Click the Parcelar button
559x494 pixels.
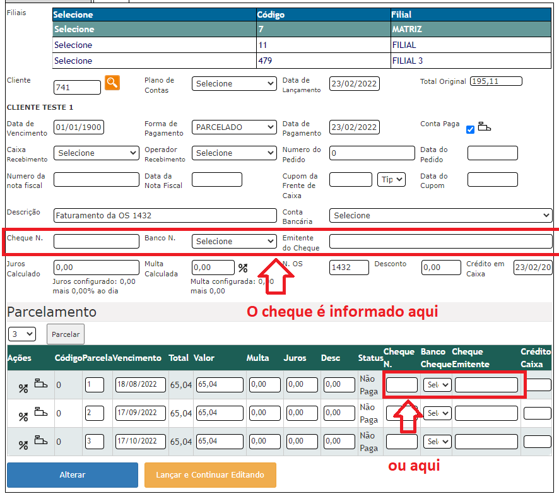click(x=66, y=334)
